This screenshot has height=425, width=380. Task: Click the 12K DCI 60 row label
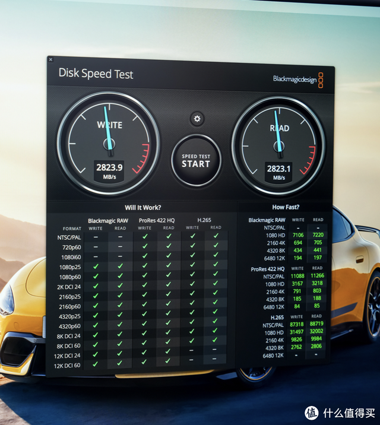pos(67,366)
